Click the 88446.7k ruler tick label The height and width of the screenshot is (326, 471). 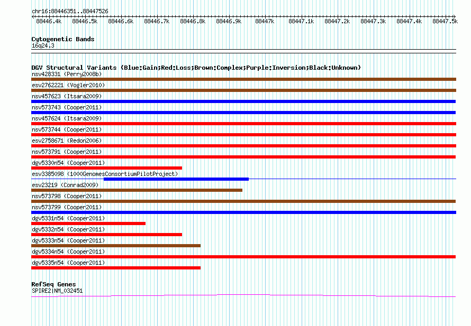pyautogui.click(x=157, y=21)
